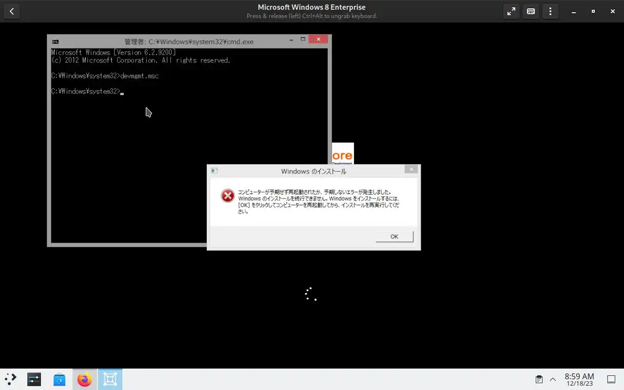
Task: Open the clipboard tray icon
Action: (539, 379)
